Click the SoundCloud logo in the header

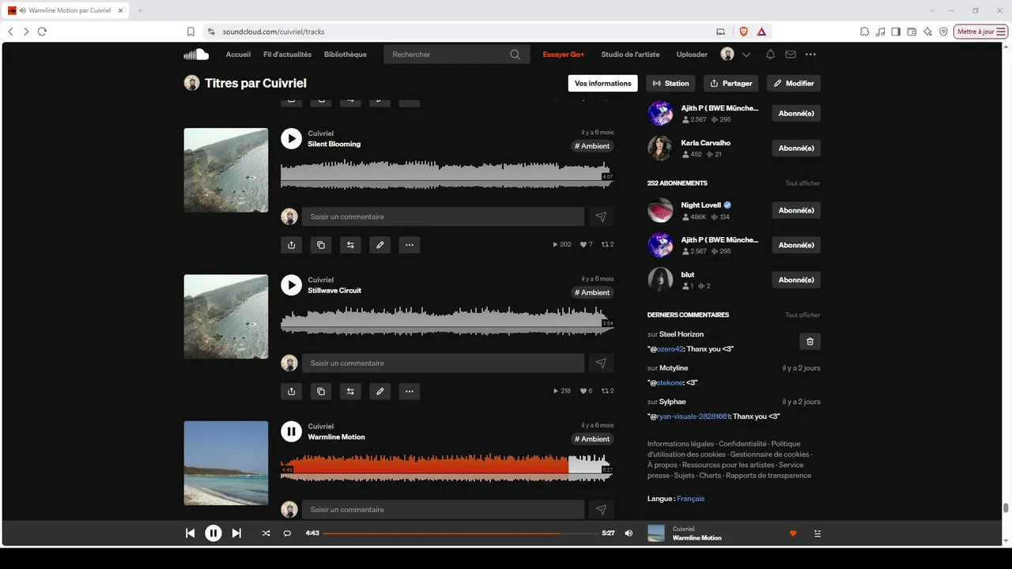point(196,55)
